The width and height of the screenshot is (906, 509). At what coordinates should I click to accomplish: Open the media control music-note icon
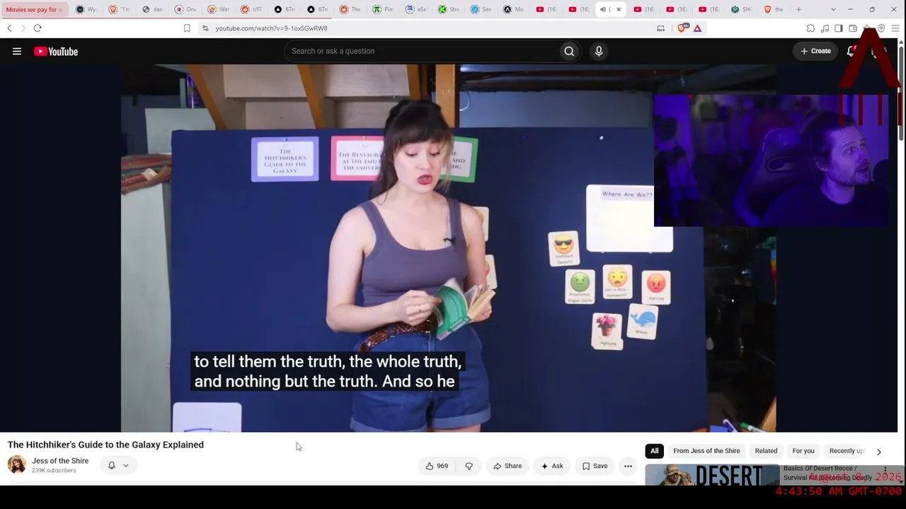(x=825, y=28)
